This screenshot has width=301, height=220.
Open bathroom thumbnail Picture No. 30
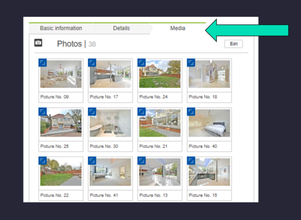pyautogui.click(x=111, y=123)
